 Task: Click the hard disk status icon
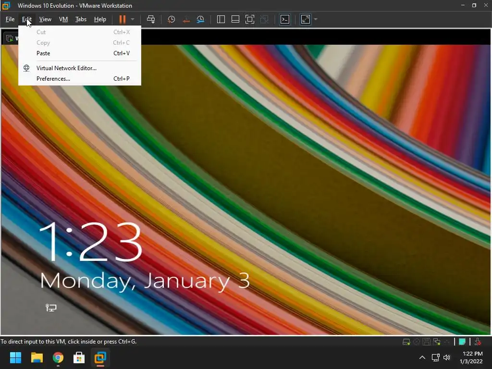tap(406, 342)
